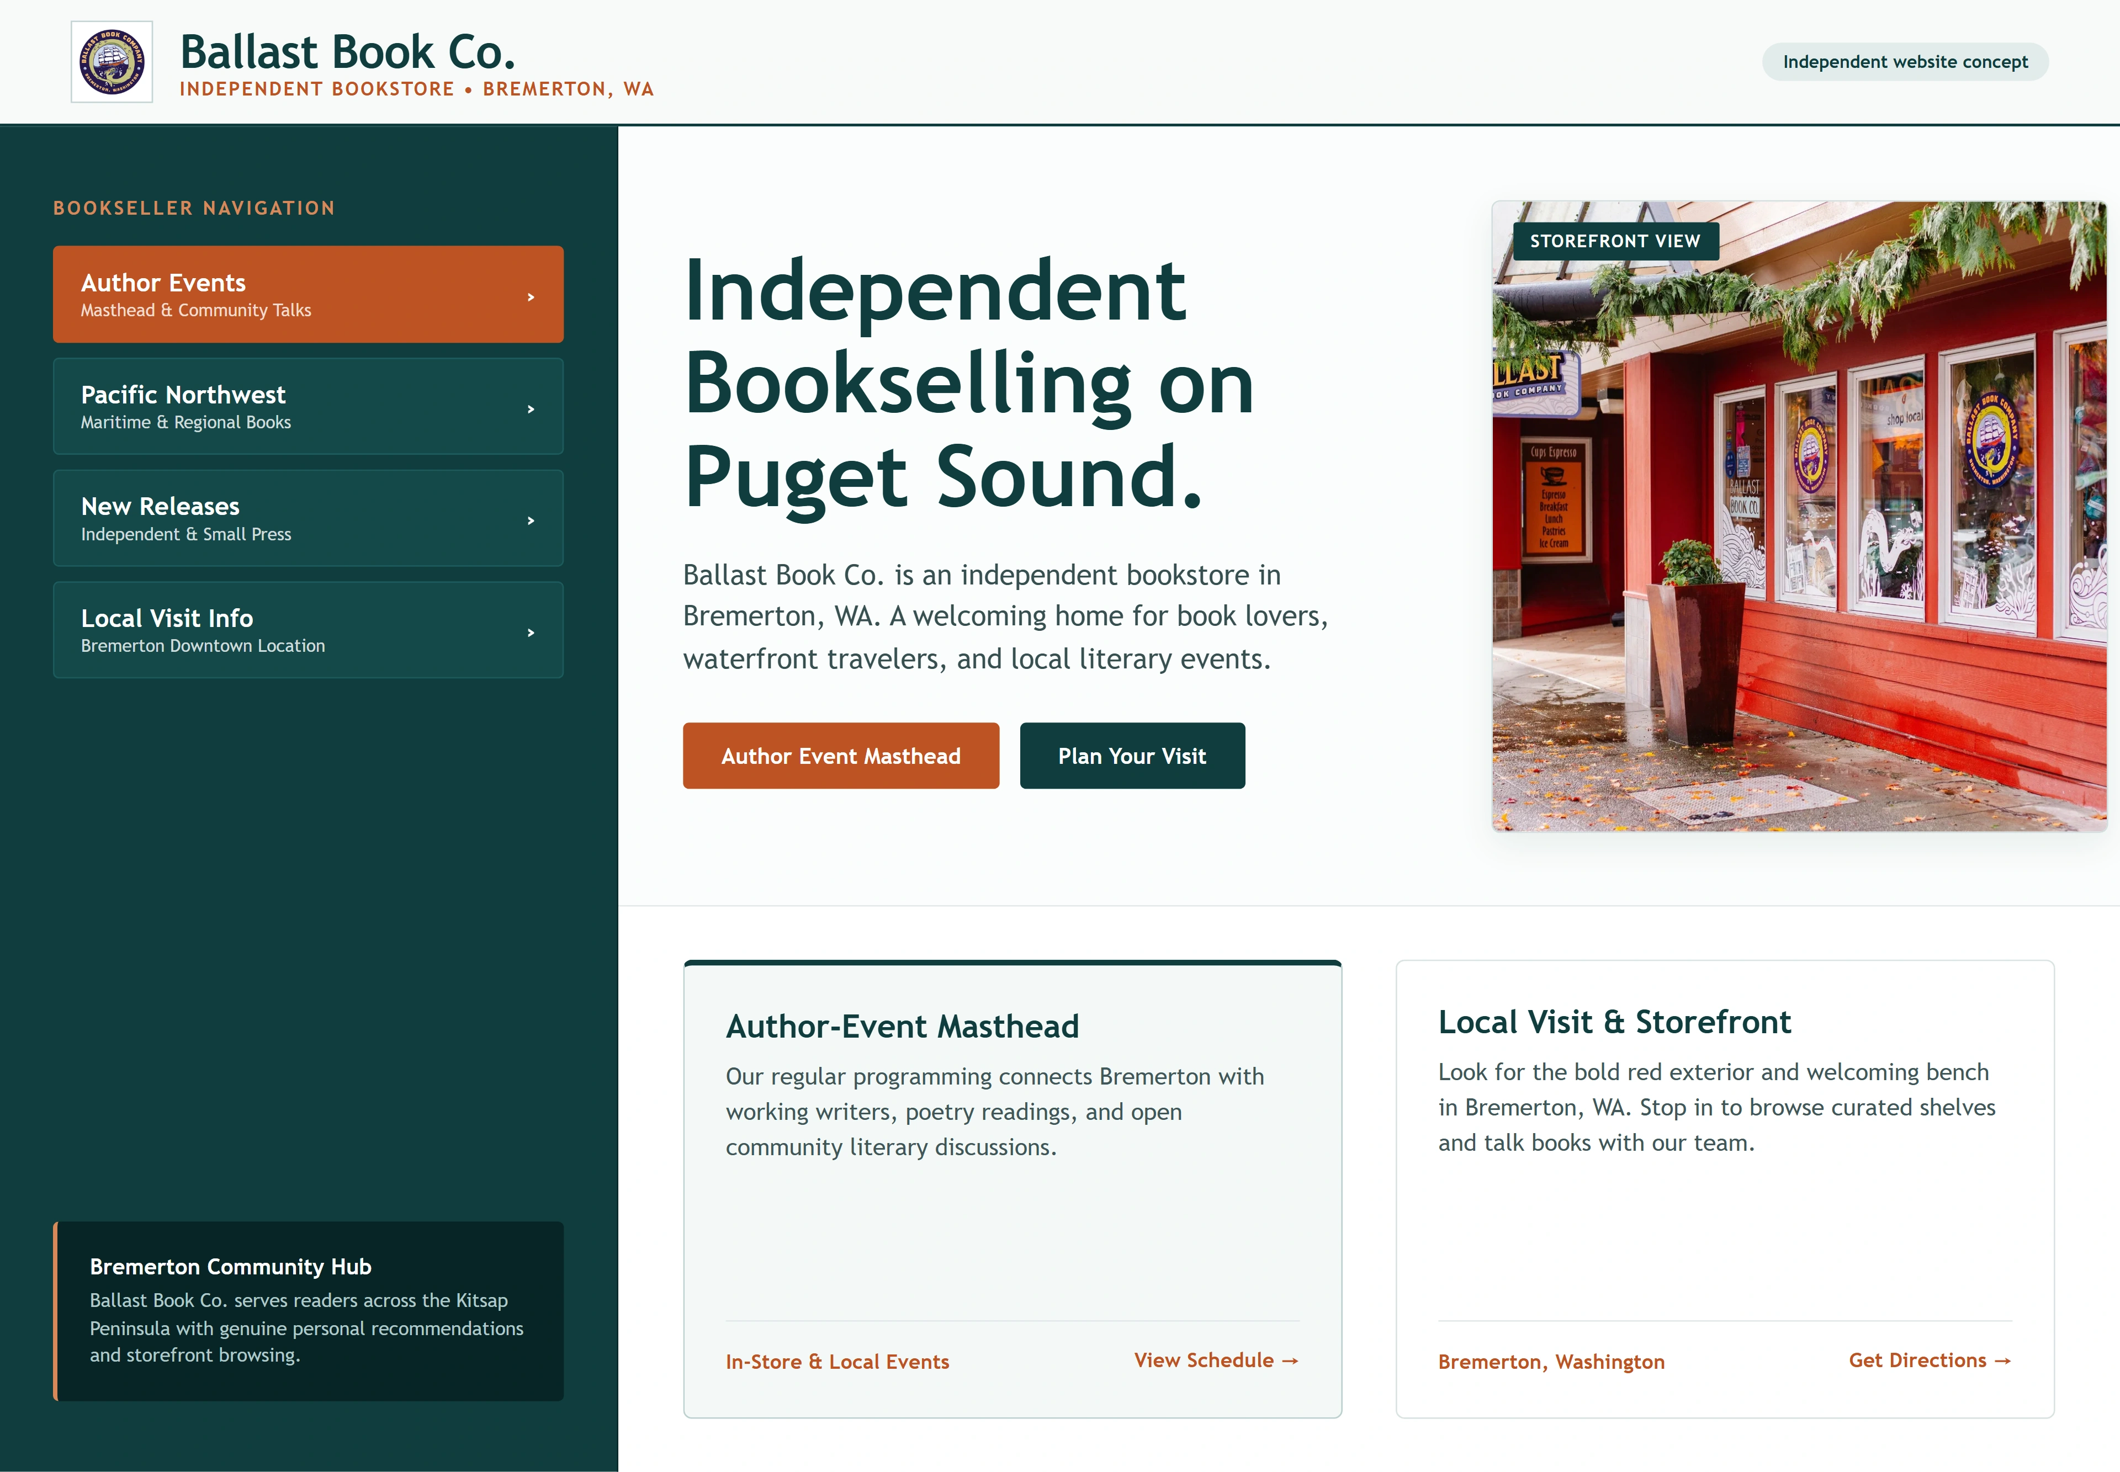This screenshot has height=1472, width=2120.
Task: Open the Pacific Northwest navigation item
Action: click(308, 407)
